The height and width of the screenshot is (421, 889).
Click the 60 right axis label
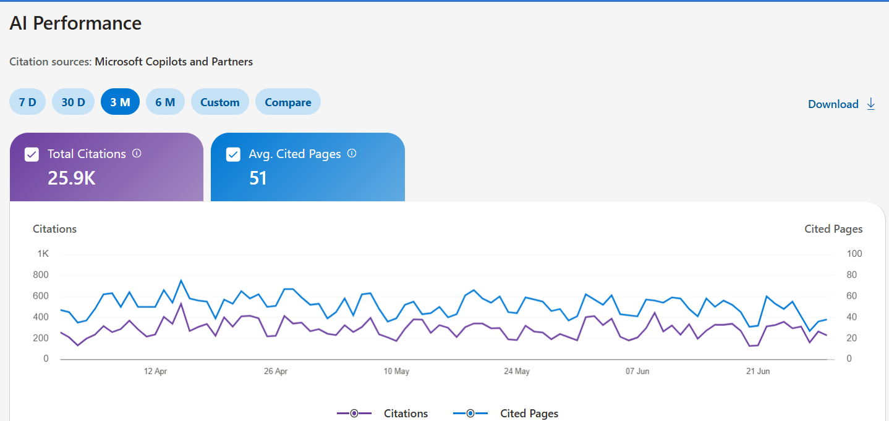click(x=851, y=296)
